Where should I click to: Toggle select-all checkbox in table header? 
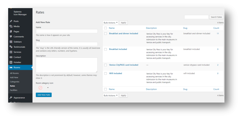coord(106,28)
